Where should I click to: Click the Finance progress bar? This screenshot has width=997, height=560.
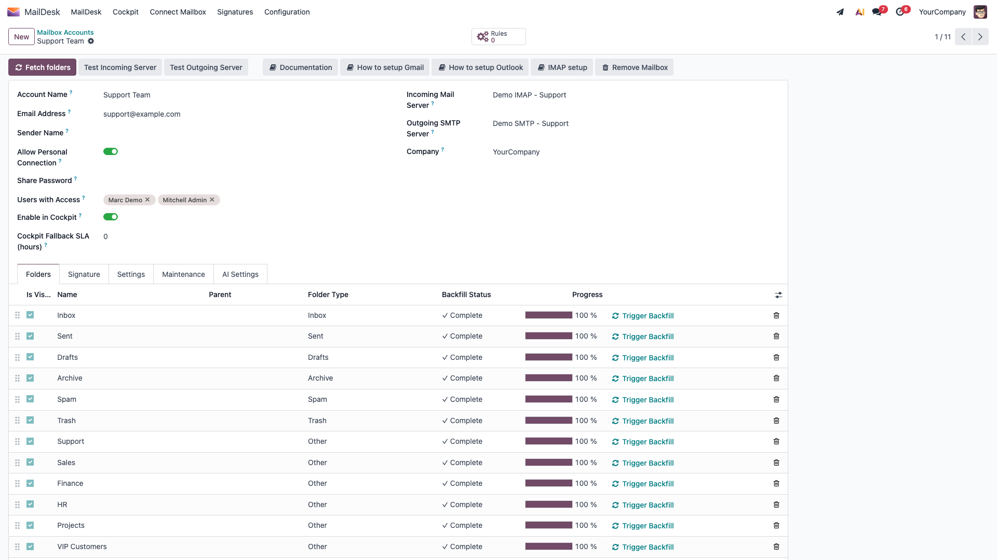coord(549,483)
